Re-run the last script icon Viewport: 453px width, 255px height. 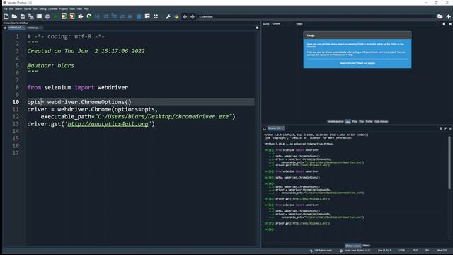[x=89, y=16]
